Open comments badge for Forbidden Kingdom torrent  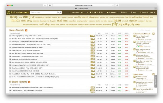point(93,45)
